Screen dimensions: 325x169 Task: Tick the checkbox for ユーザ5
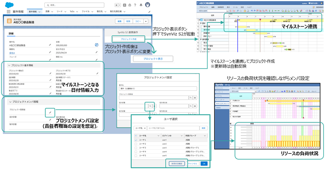(x=135, y=156)
